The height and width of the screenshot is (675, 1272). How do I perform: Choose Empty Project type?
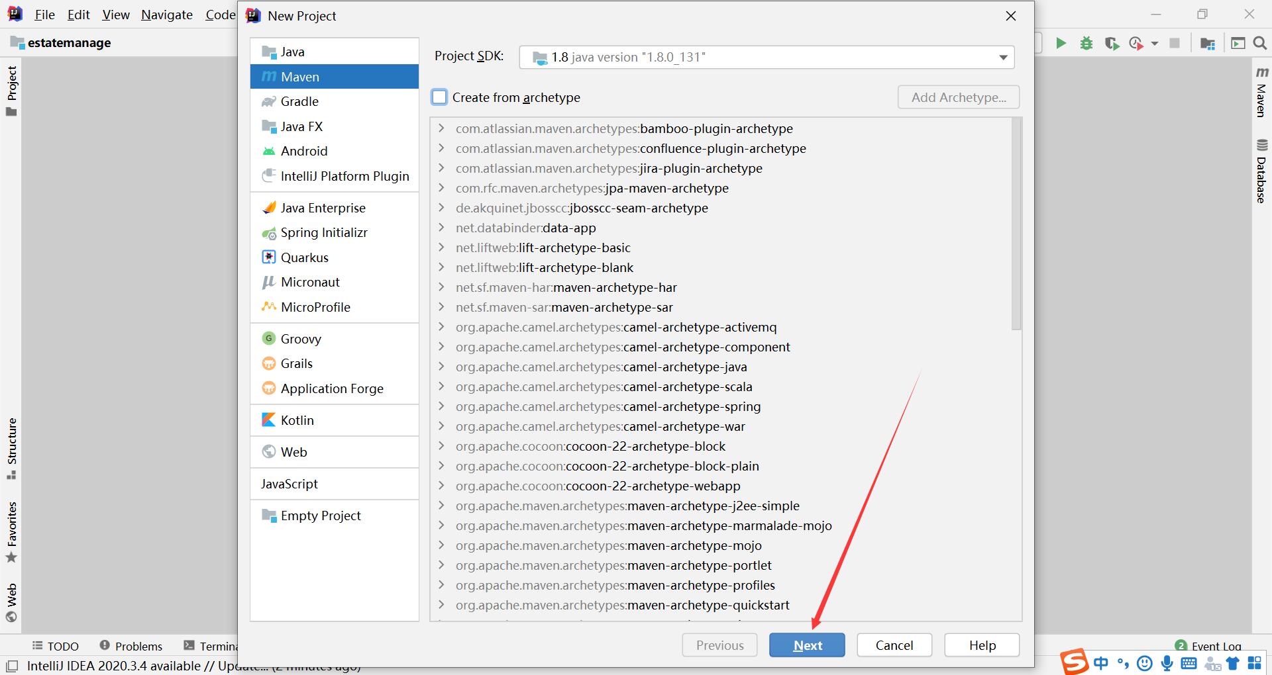click(x=335, y=516)
